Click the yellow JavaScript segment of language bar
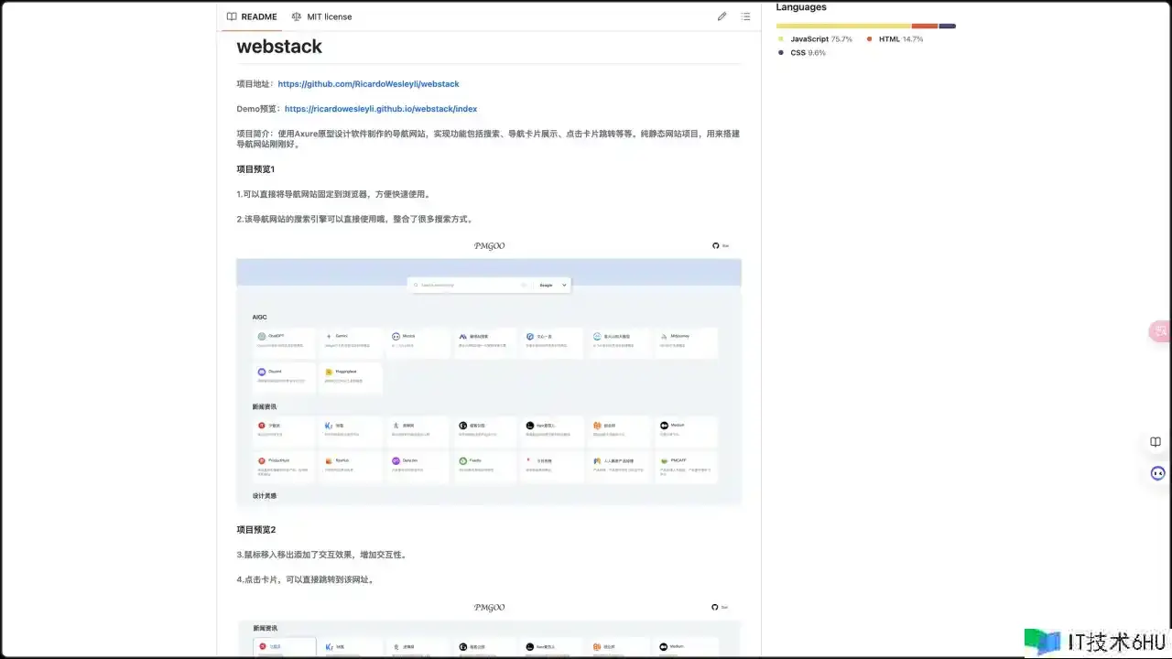This screenshot has height=659, width=1172. (x=842, y=26)
